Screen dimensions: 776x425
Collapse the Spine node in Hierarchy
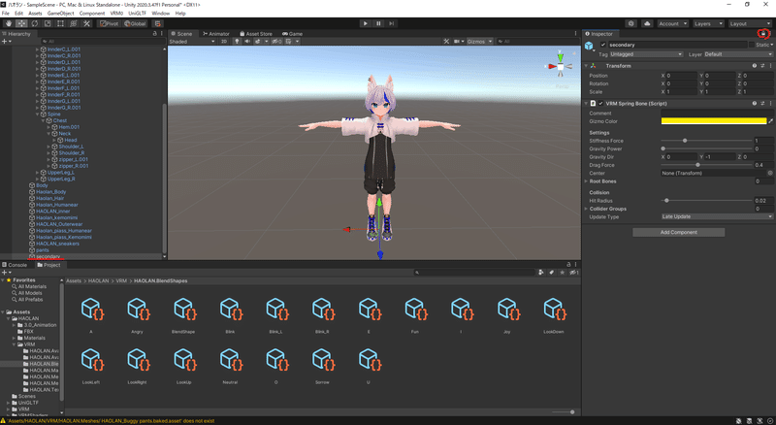[x=37, y=114]
